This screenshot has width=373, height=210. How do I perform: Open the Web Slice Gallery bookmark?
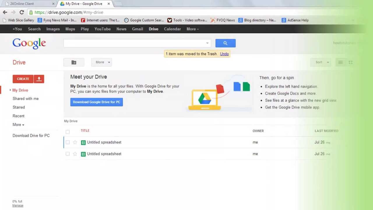[x=18, y=20]
